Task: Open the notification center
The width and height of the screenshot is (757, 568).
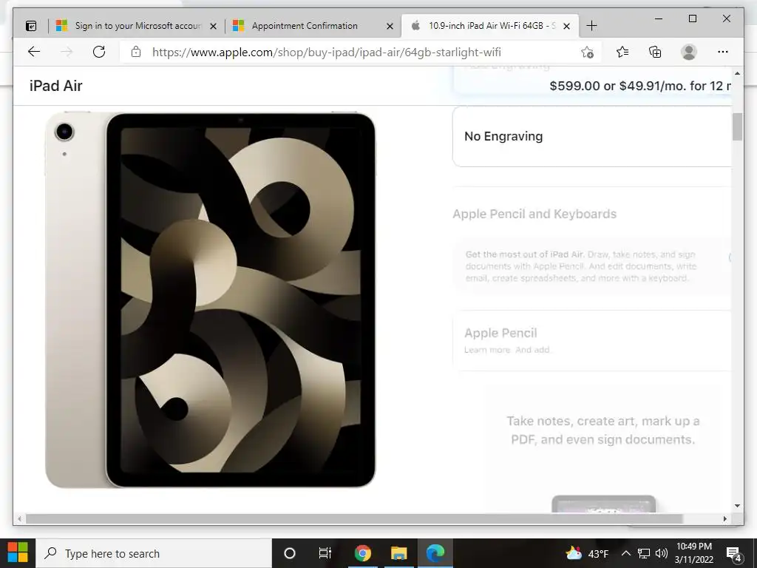Action: pos(734,554)
